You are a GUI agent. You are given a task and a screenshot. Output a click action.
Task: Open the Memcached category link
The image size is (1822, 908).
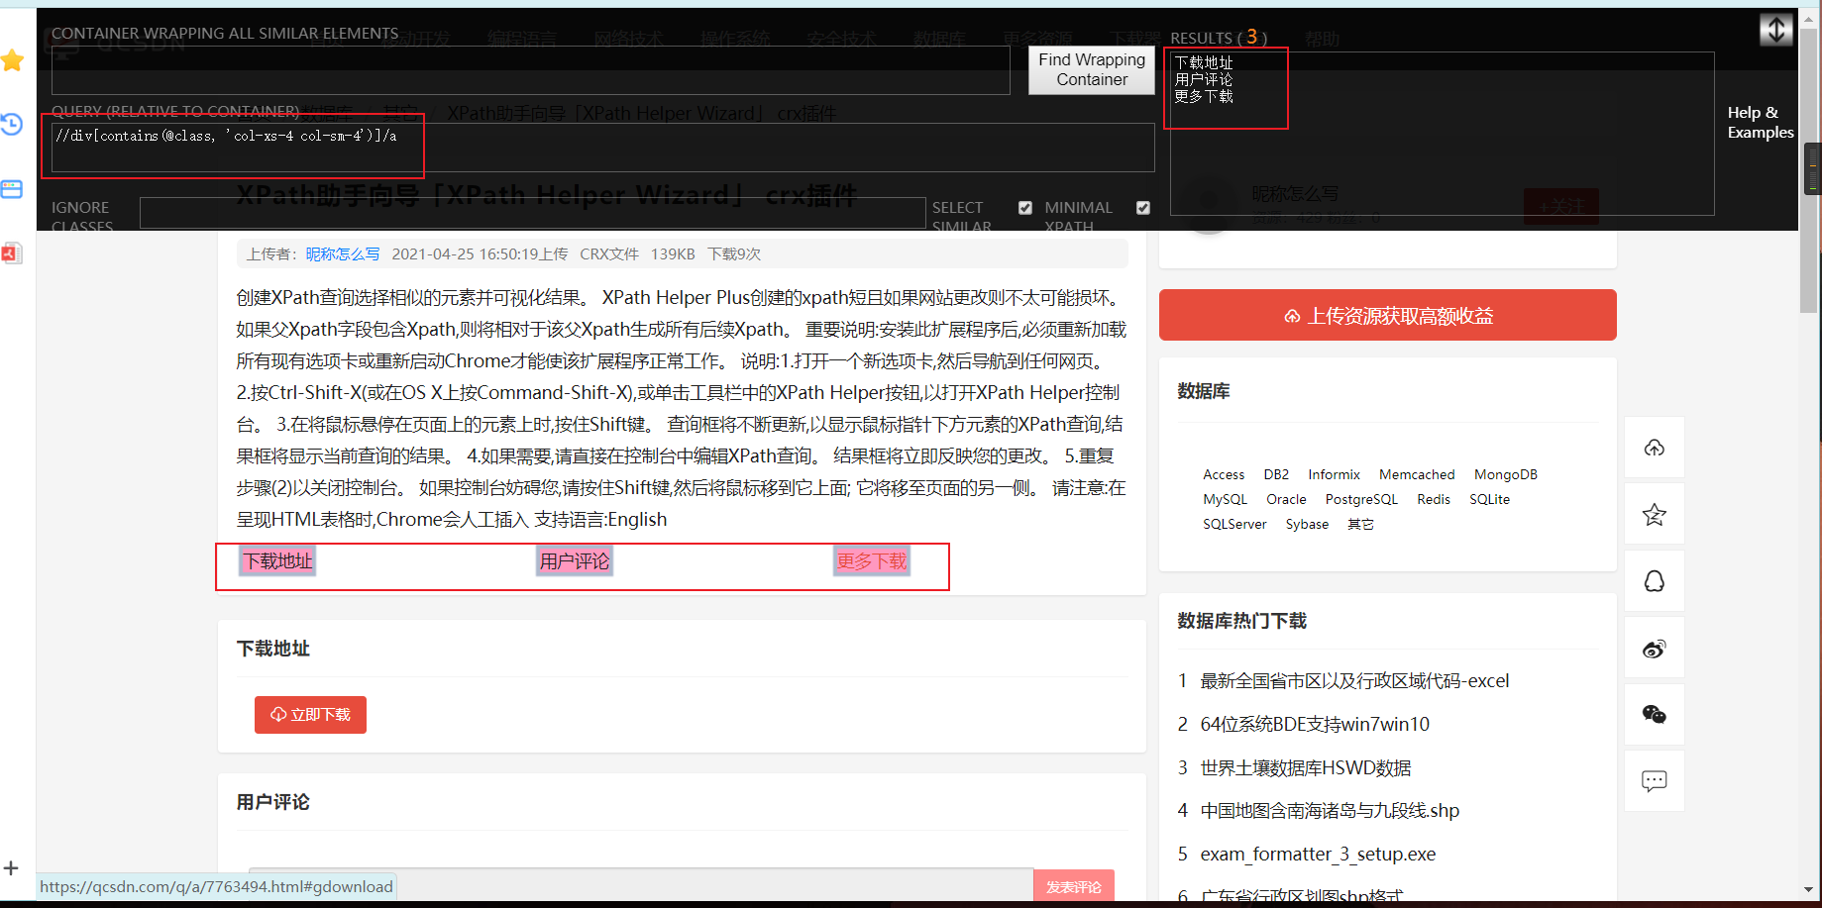pyautogui.click(x=1417, y=475)
